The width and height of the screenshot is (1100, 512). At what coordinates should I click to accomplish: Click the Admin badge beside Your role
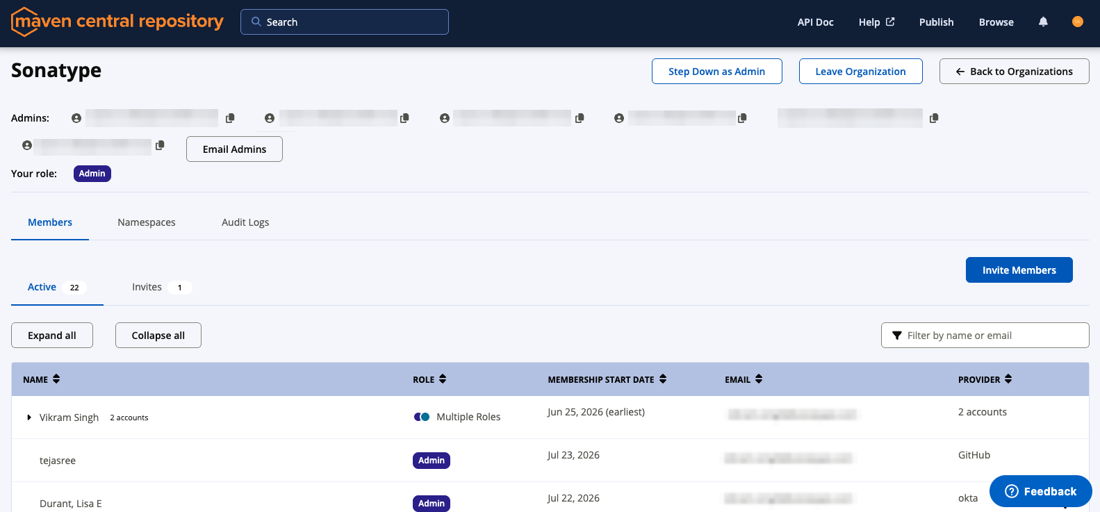[92, 174]
